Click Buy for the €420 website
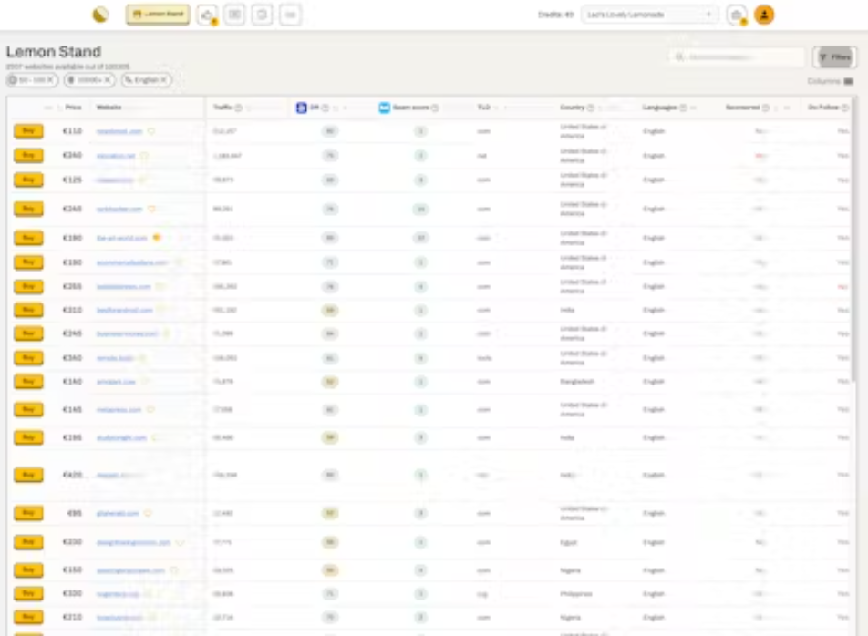Image resolution: width=868 pixels, height=636 pixels. click(29, 475)
